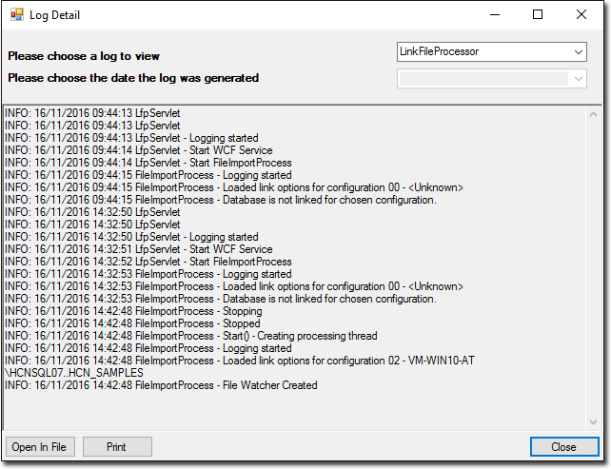Minimize the Log Detail window
The height and width of the screenshot is (469, 611).
[x=494, y=15]
